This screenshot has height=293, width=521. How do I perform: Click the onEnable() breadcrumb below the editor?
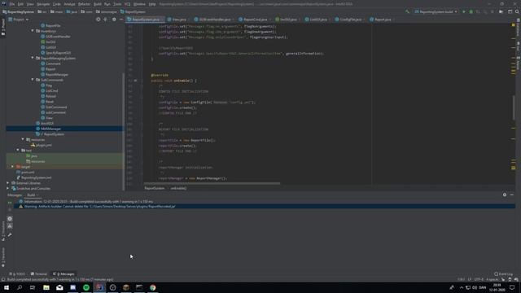point(179,188)
